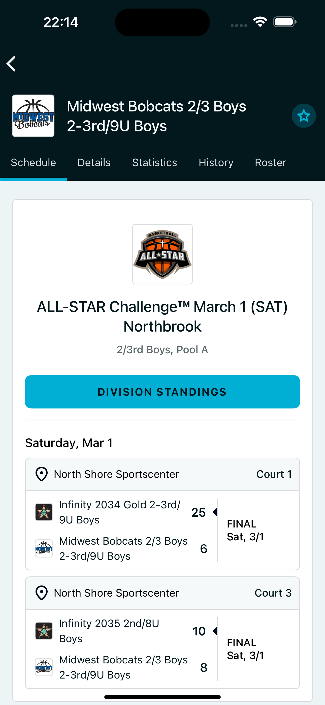The width and height of the screenshot is (325, 705).
Task: Tap the Midwest Bobcats team logo in header
Action: point(33,116)
